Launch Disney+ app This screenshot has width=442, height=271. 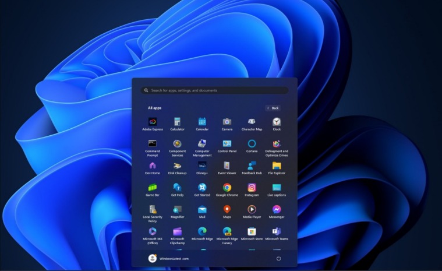[x=202, y=166]
